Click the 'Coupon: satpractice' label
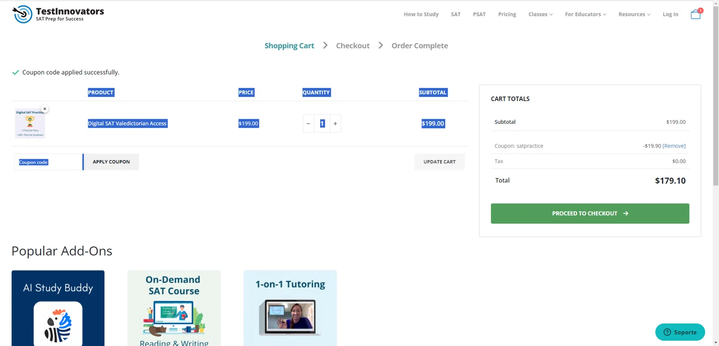 (x=519, y=146)
